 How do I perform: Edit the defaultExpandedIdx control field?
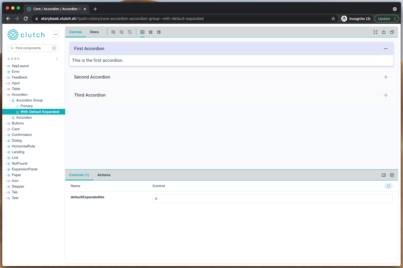tap(272, 199)
